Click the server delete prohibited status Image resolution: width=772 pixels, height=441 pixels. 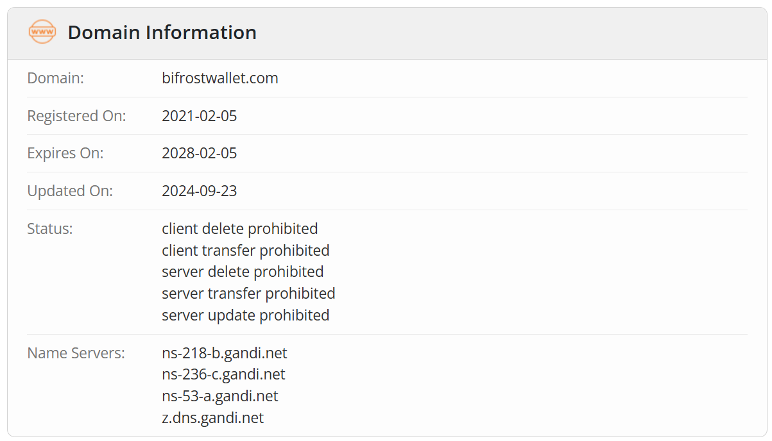(x=243, y=272)
